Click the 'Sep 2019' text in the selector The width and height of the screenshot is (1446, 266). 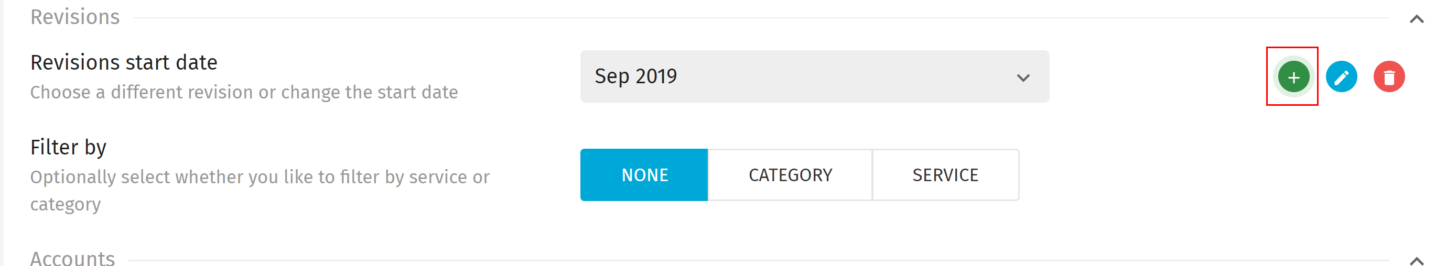(x=635, y=76)
